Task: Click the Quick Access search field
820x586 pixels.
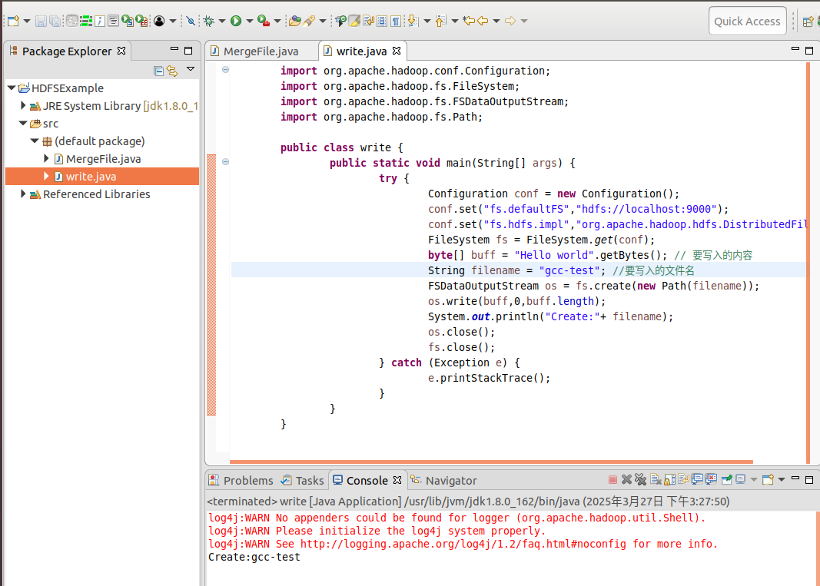Action: tap(747, 22)
